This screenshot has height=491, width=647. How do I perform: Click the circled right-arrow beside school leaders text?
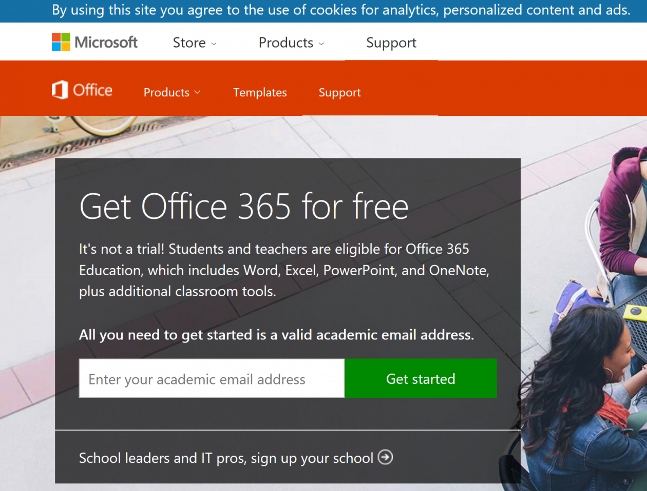pos(385,457)
